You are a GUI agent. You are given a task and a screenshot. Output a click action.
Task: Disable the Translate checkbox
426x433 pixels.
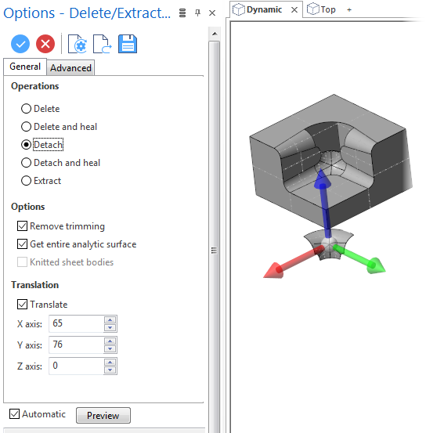pos(23,304)
